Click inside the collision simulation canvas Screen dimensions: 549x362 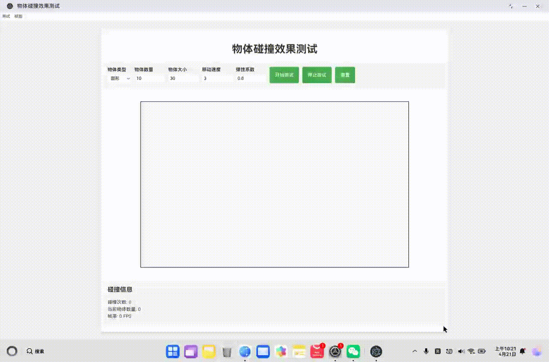[274, 184]
